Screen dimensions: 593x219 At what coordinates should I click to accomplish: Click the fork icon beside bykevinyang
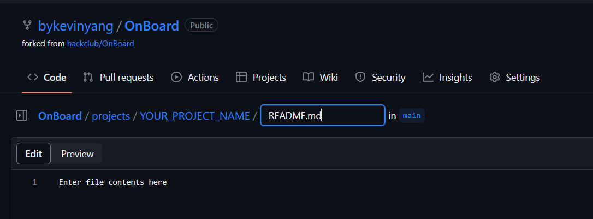(27, 26)
